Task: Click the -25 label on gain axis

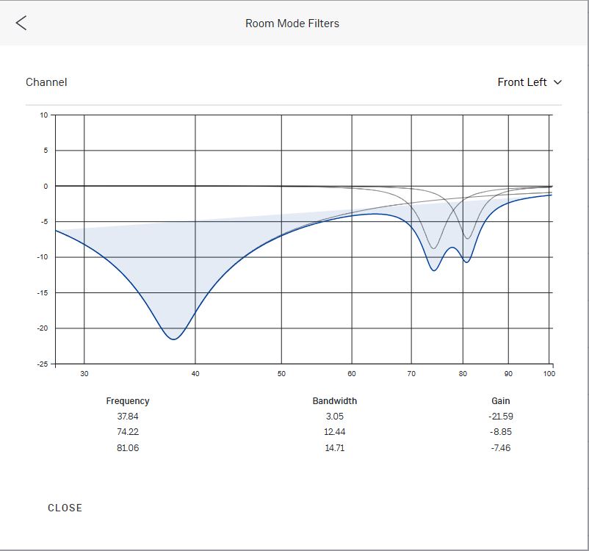Action: (x=43, y=364)
